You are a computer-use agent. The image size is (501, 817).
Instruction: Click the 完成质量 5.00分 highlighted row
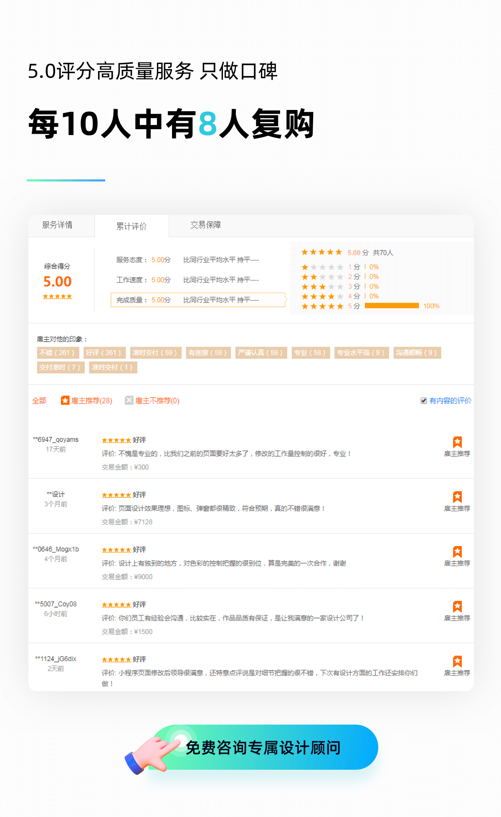coord(197,300)
